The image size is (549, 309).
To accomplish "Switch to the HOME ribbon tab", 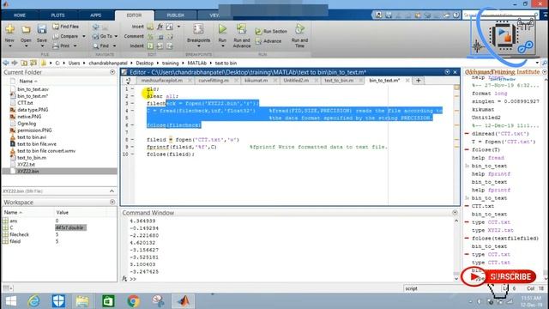I will point(20,15).
